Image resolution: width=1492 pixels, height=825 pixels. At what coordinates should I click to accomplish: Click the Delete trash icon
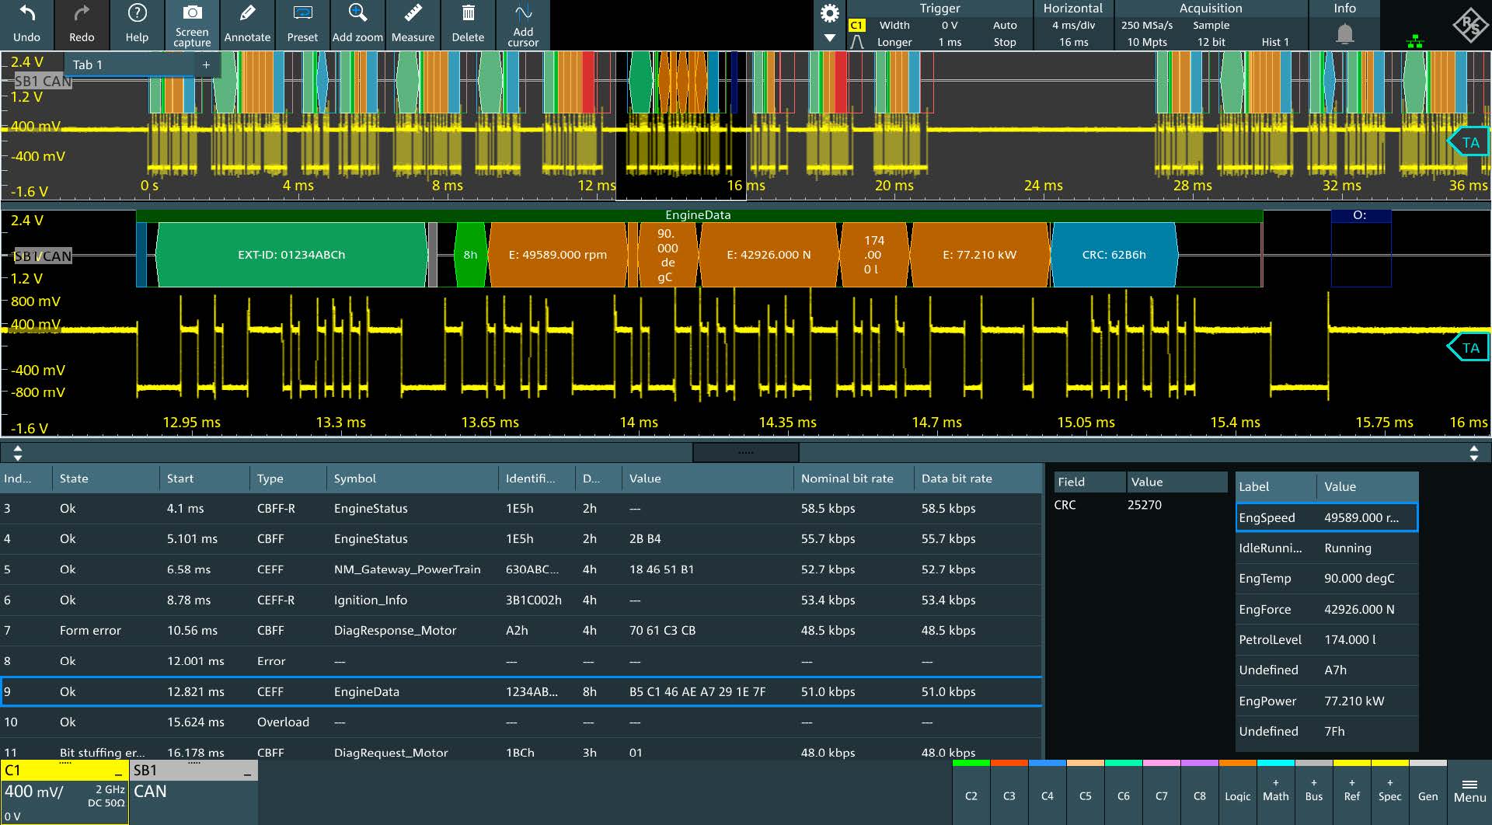(x=468, y=14)
